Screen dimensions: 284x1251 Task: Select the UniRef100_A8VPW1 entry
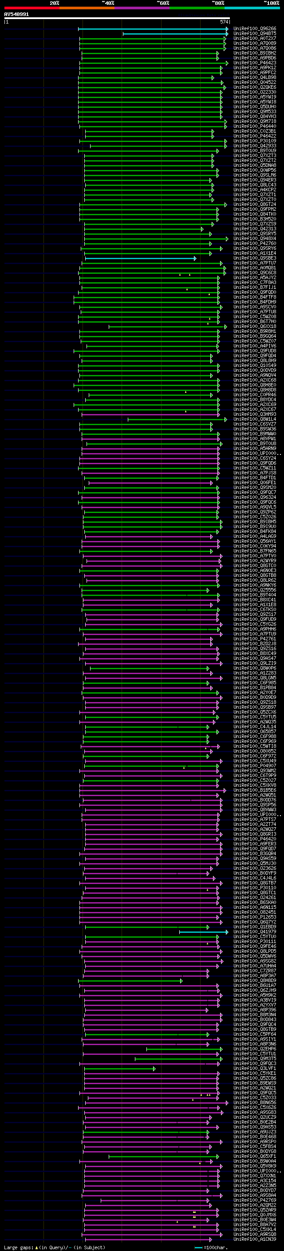[255, 439]
